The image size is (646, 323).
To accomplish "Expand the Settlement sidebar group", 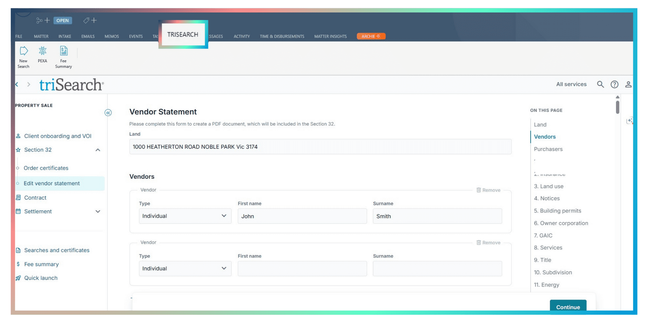I will point(98,211).
